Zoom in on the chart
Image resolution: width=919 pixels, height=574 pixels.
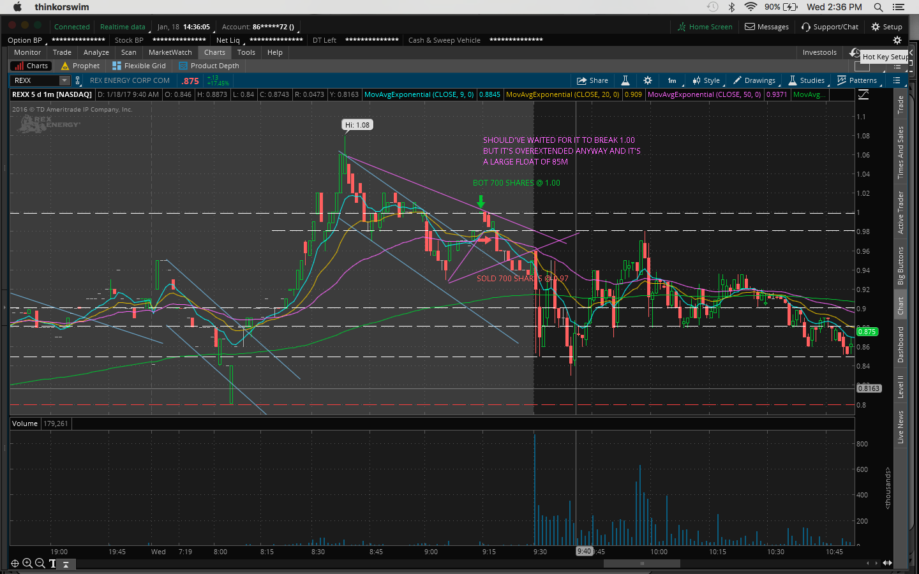coord(27,563)
